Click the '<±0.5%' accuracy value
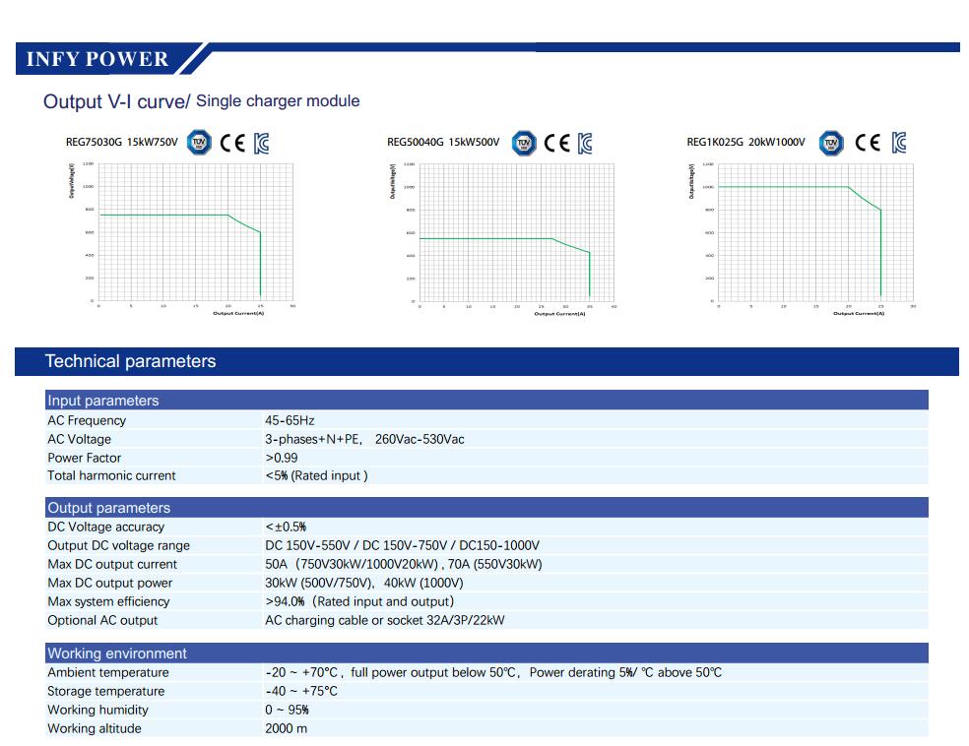 [286, 527]
